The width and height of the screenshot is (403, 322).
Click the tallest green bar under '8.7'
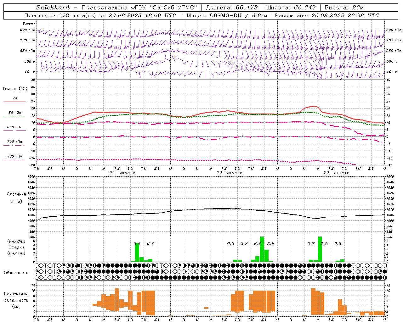[262, 249]
